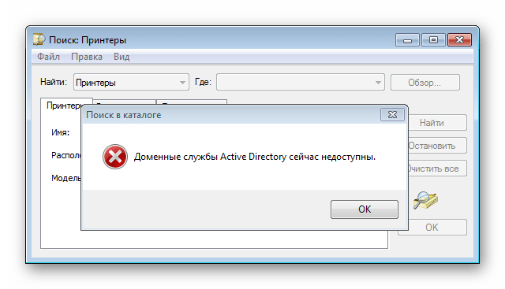Minimize the Поиск: Принтеры window
The height and width of the screenshot is (289, 505).
pos(407,40)
